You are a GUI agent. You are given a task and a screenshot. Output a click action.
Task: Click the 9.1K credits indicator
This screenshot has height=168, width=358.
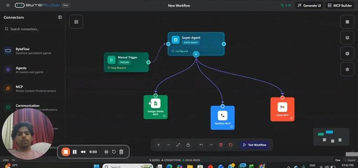(x=286, y=6)
